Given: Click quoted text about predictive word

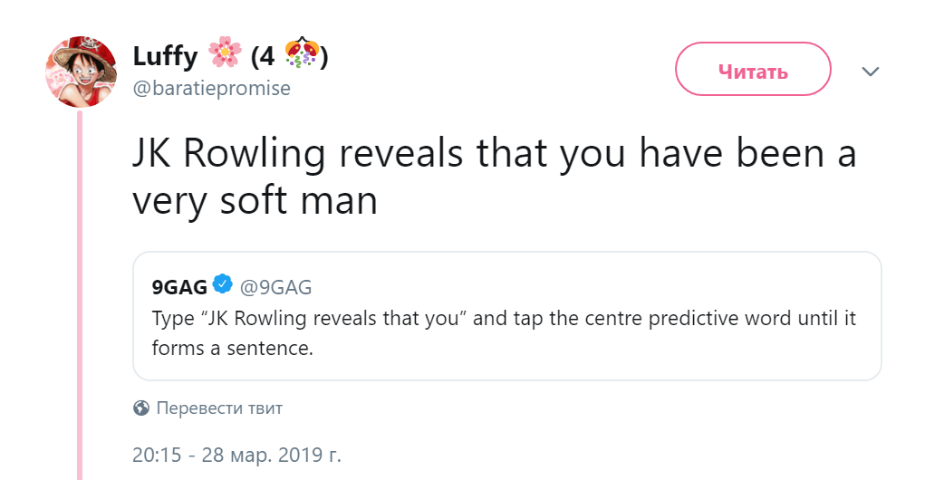Looking at the screenshot, I should 503,332.
